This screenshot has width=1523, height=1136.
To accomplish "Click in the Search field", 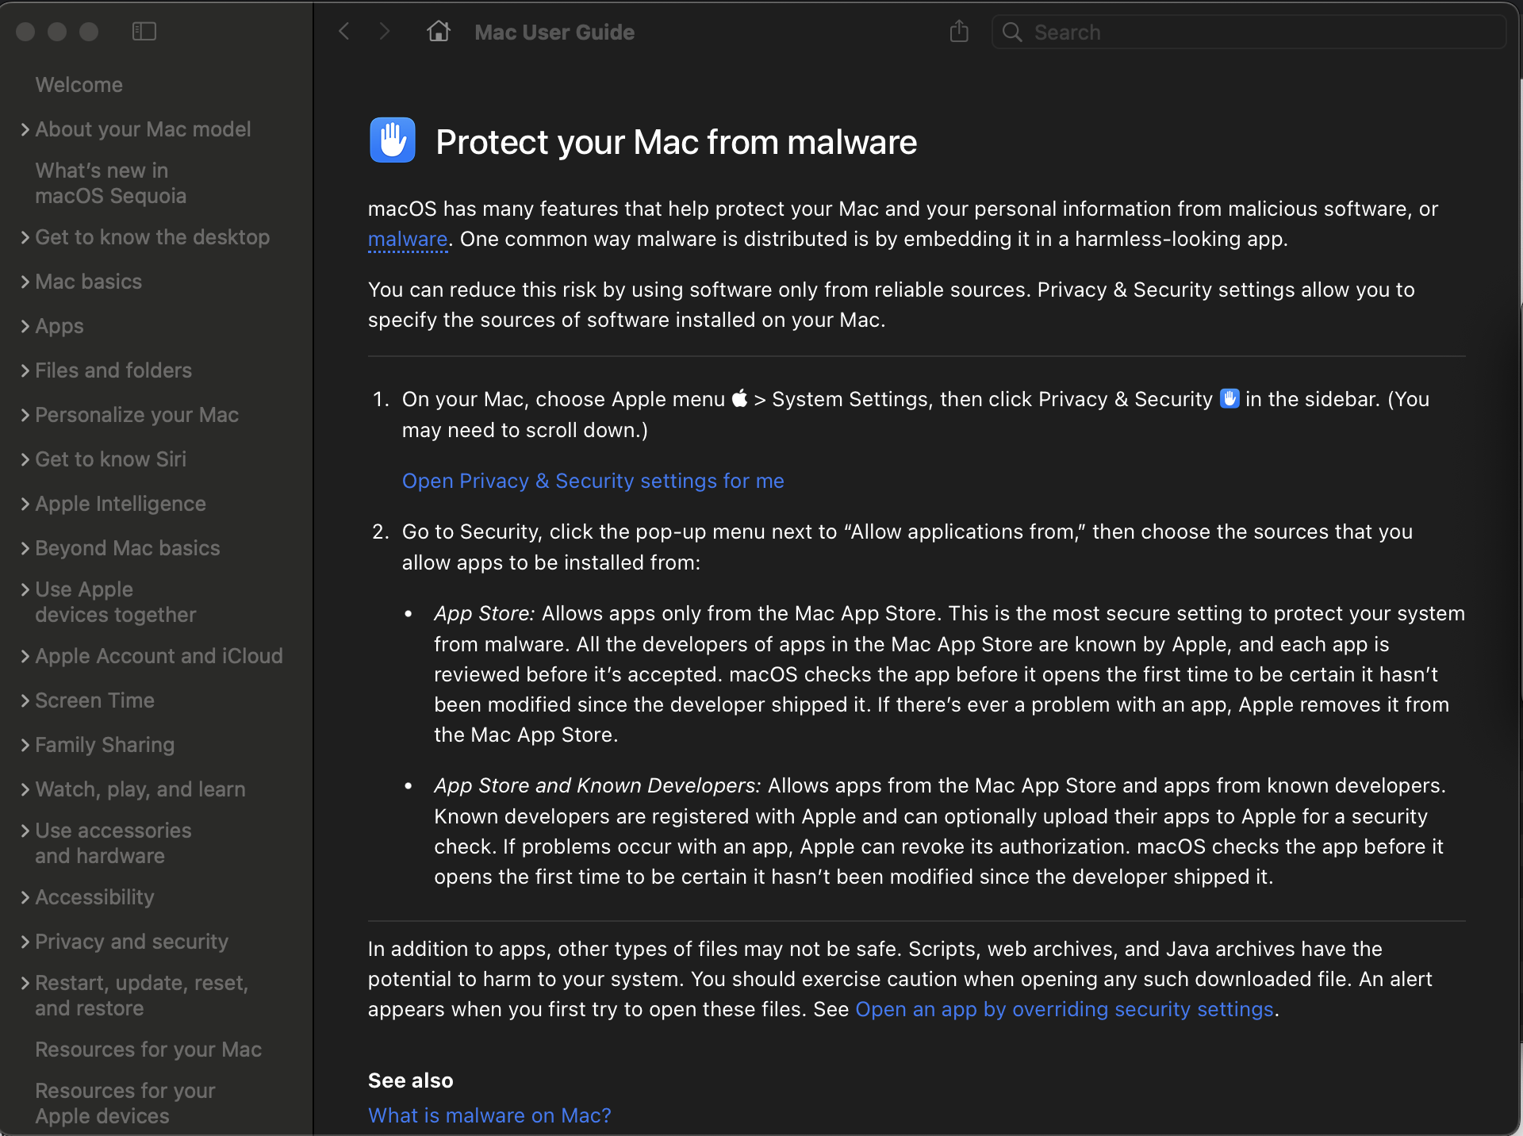I will [1249, 33].
